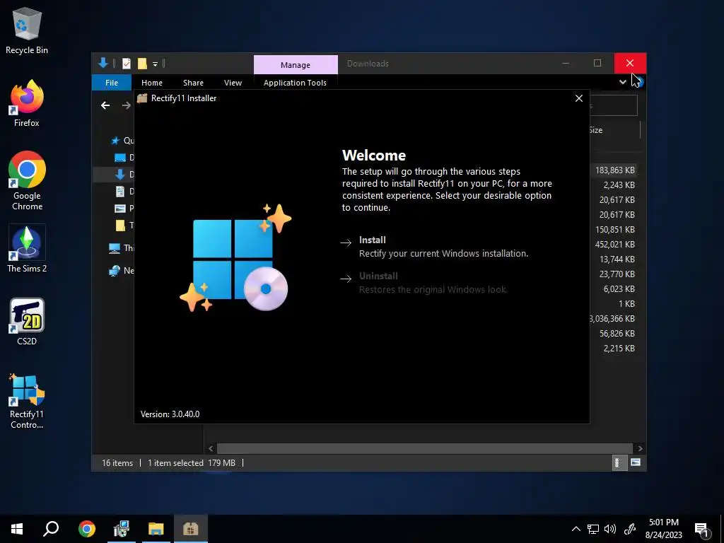Switch to Large icons view layout
Image resolution: width=724 pixels, height=543 pixels.
[x=636, y=462]
